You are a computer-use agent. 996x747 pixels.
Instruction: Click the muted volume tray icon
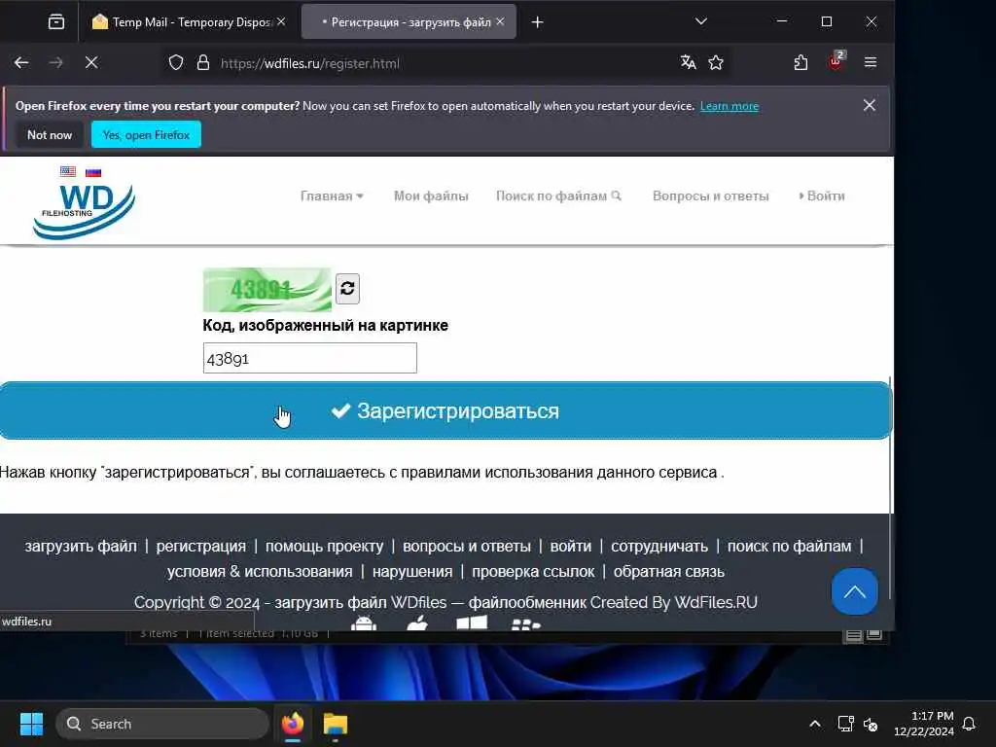click(x=871, y=724)
